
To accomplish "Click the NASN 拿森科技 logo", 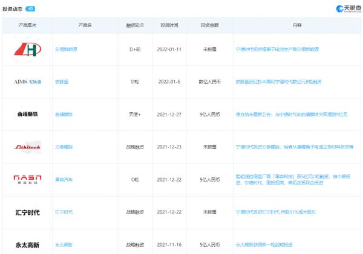I will (27, 179).
